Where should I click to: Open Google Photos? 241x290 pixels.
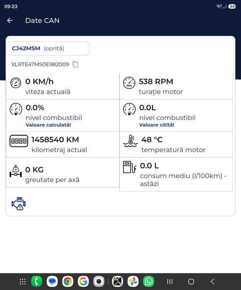point(133,282)
